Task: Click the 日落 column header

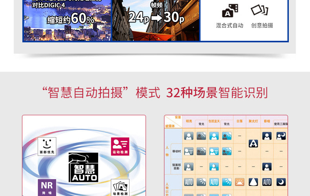Action: tap(239, 121)
